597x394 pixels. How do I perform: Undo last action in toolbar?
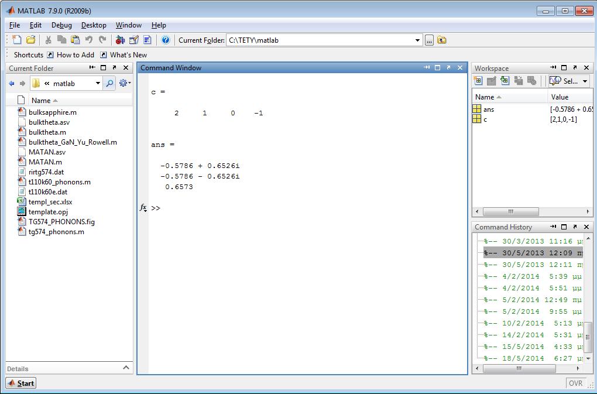click(x=89, y=40)
